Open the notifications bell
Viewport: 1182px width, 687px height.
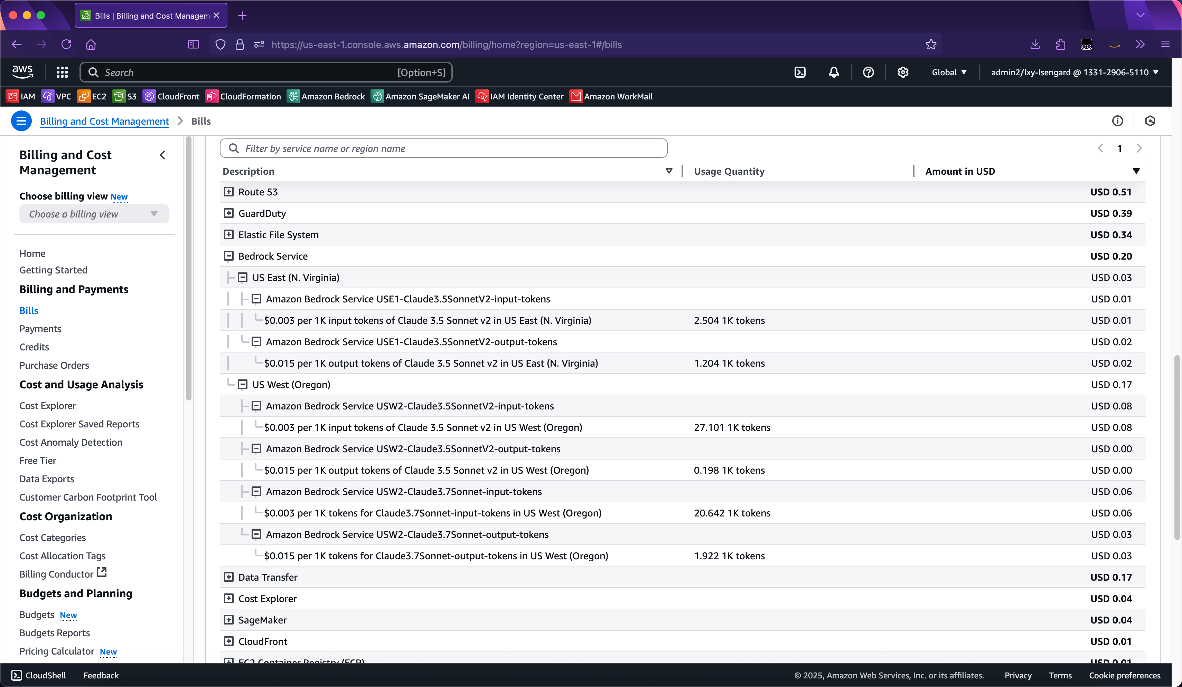click(834, 72)
